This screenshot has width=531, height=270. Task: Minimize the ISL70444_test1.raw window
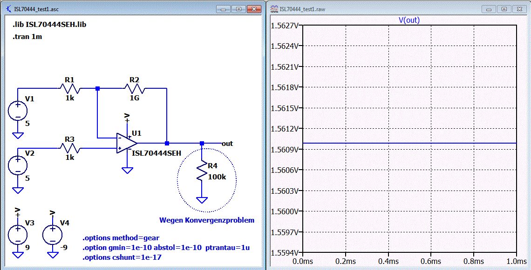click(490, 9)
